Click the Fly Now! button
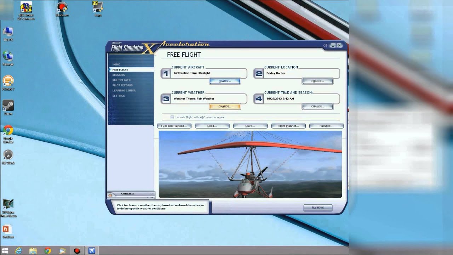This screenshot has height=255, width=453. point(318,208)
